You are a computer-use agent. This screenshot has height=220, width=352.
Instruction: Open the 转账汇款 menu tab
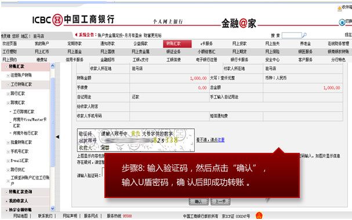click(x=177, y=43)
